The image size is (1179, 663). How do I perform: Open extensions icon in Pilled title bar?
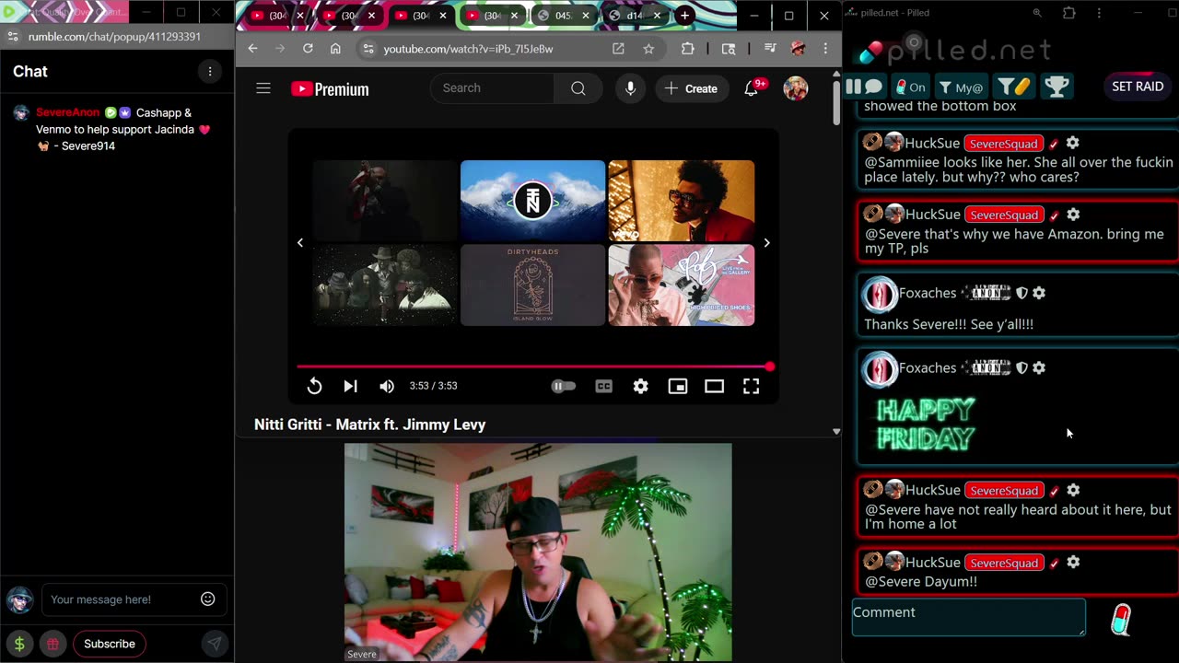(1068, 13)
